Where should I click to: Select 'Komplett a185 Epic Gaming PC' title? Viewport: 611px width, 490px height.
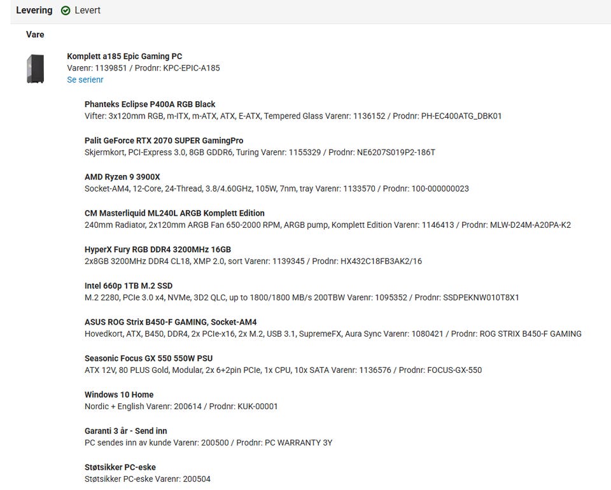click(124, 56)
